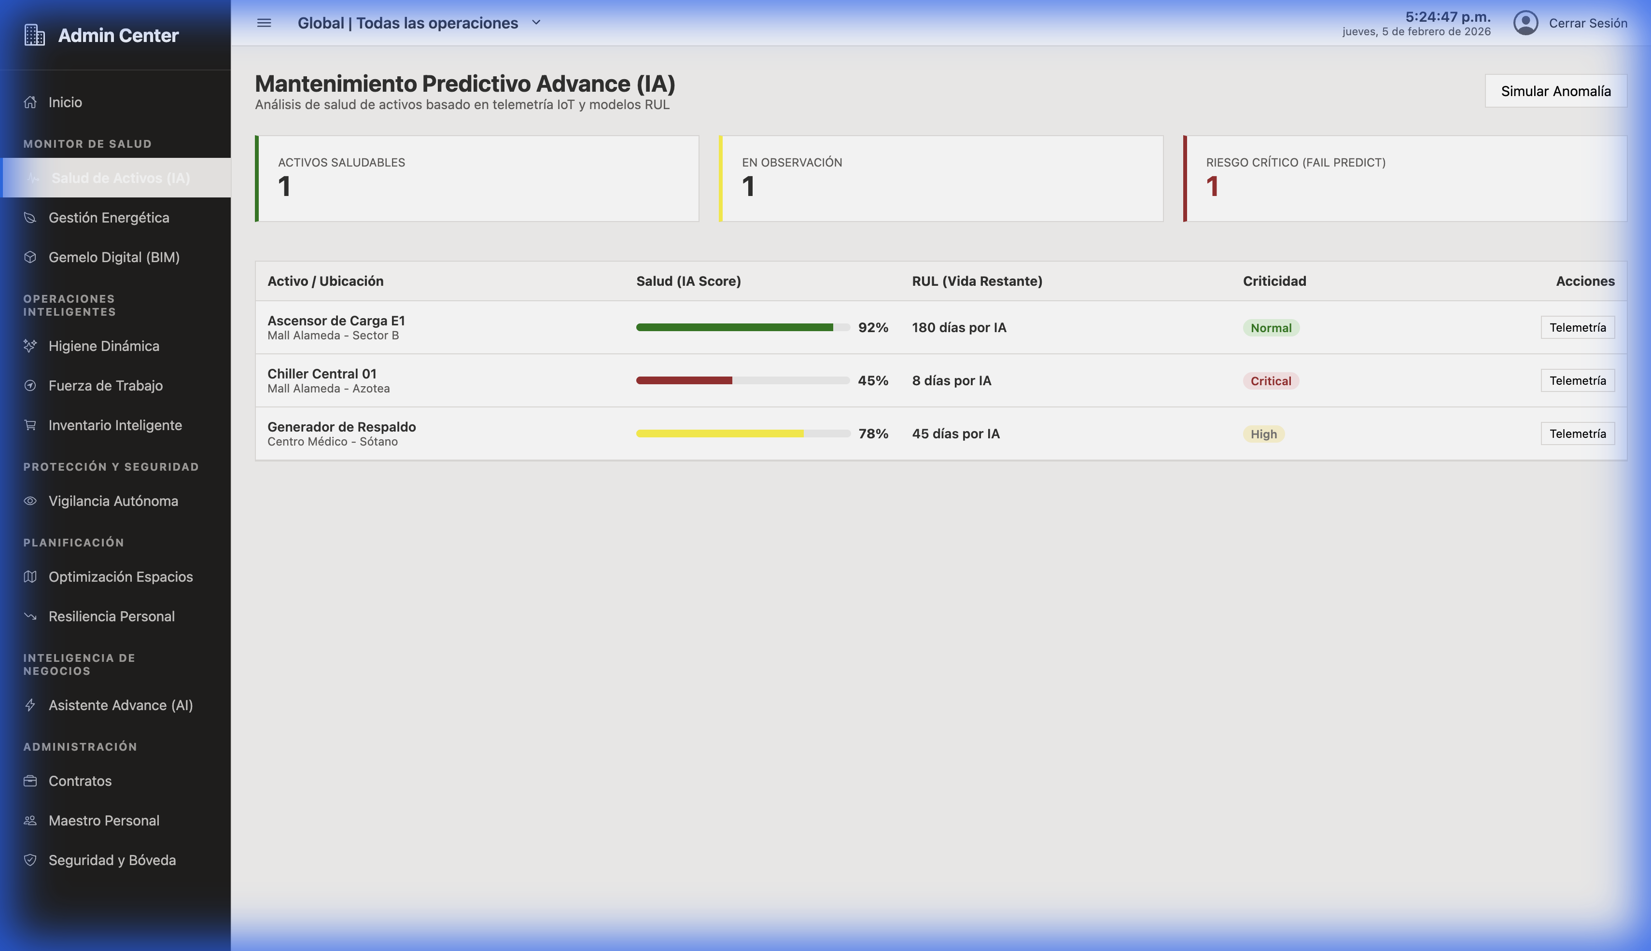Select the Inventario Inteligente cart icon
Screen dimensions: 1651x951
[30, 425]
